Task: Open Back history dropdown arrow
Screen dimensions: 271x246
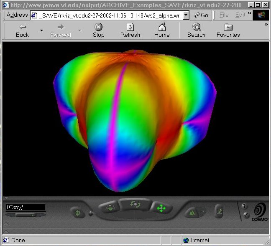Action: point(41,30)
